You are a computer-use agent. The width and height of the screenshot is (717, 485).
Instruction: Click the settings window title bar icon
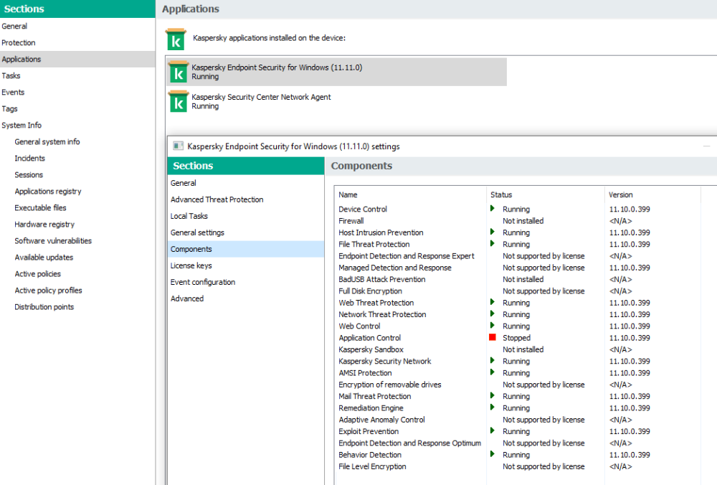tap(178, 146)
